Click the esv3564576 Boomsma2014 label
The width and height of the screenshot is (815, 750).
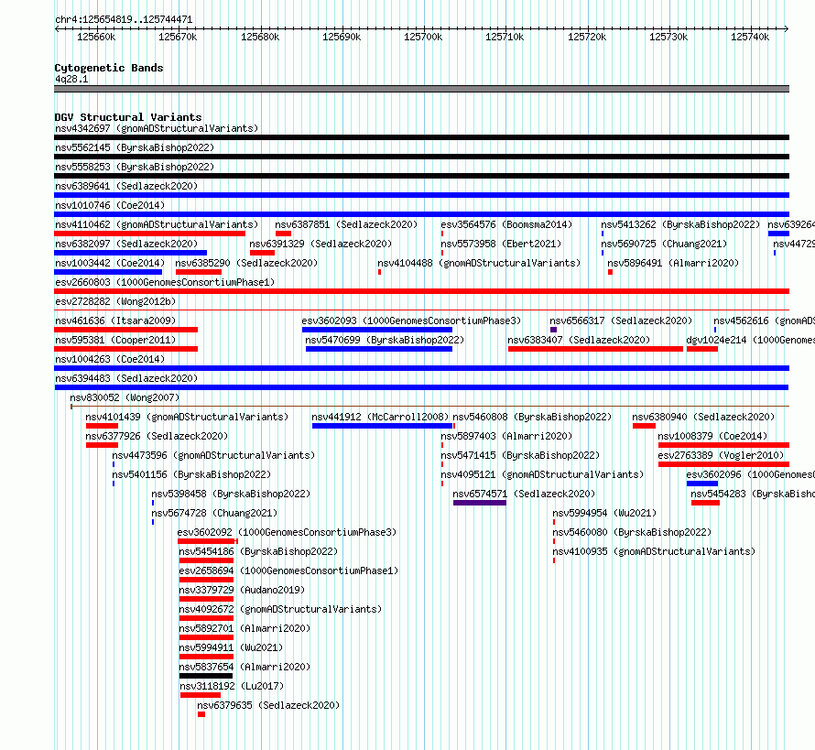tap(506, 224)
